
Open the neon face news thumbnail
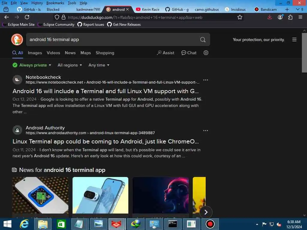click(x=161, y=195)
